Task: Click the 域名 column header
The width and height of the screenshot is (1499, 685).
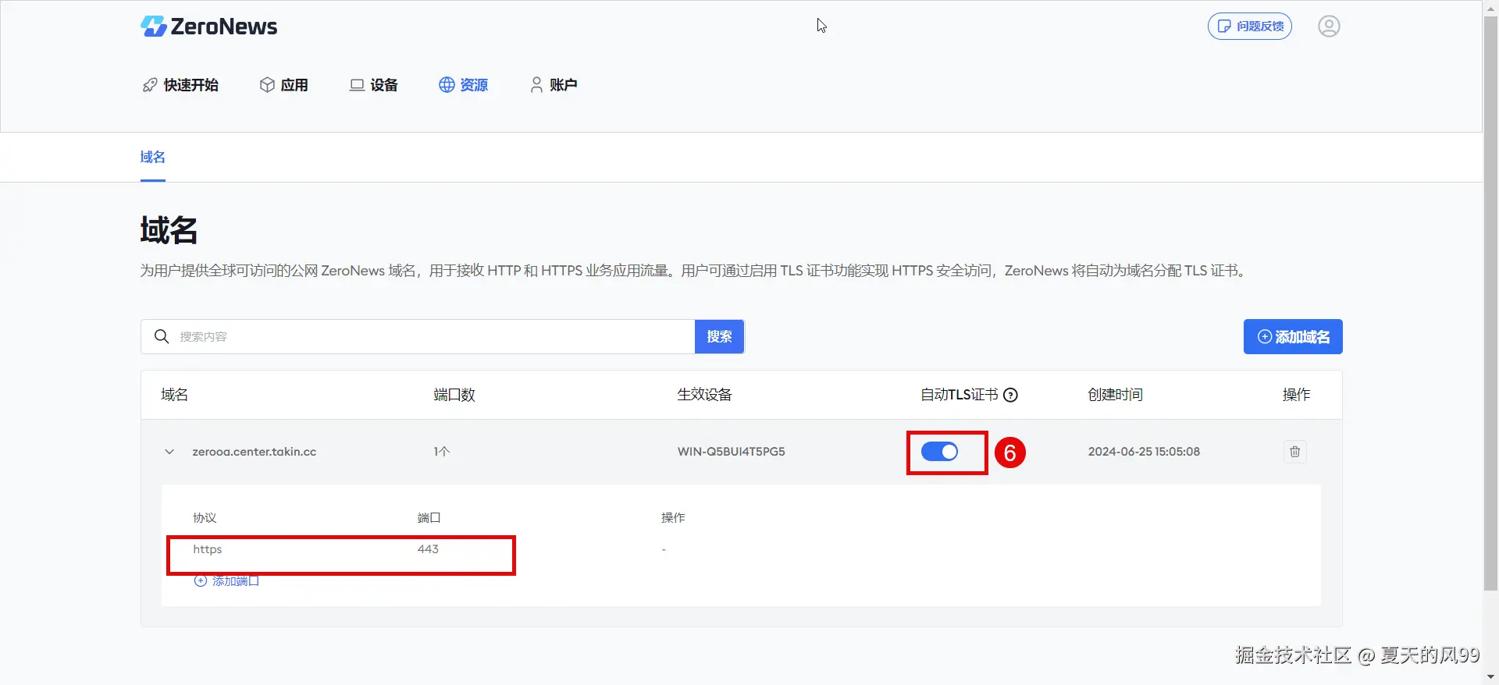Action: tap(174, 395)
